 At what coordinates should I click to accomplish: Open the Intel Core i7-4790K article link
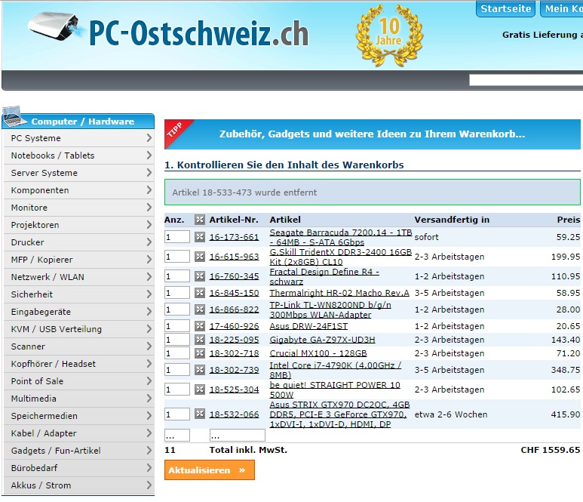336,370
